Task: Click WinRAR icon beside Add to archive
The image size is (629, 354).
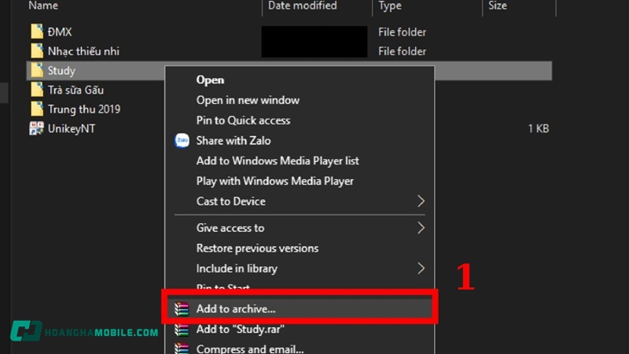Action: point(182,309)
